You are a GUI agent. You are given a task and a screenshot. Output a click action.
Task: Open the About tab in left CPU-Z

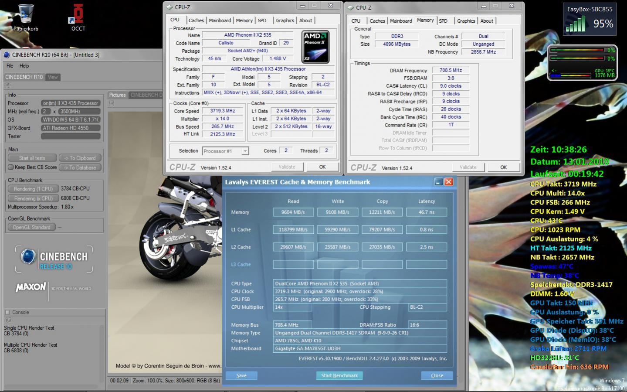(305, 20)
